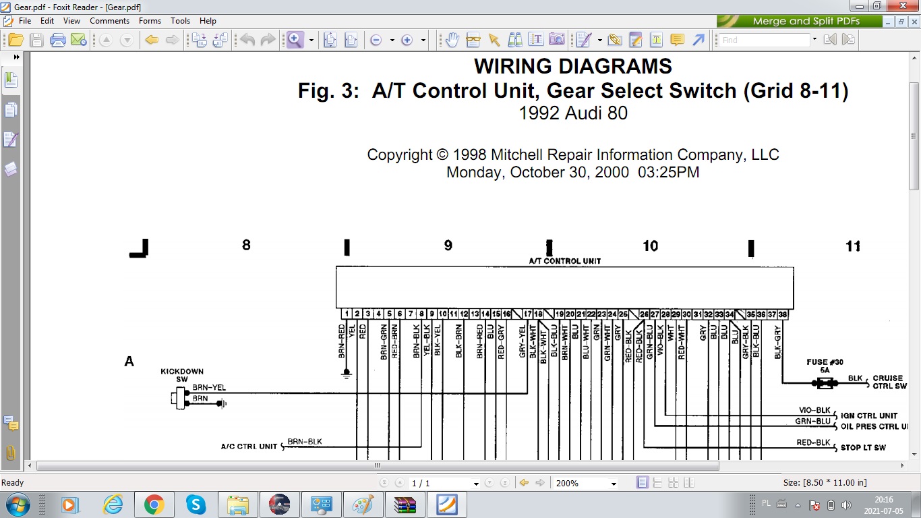Go to previous view with the yellow left arrow in the top toolbar
921x518 pixels.
pyautogui.click(x=152, y=40)
